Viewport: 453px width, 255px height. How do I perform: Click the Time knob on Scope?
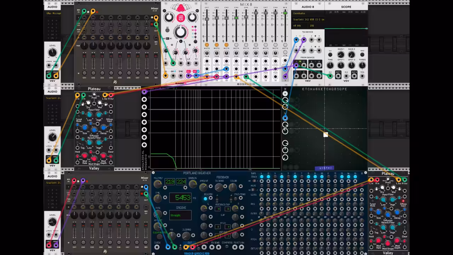click(x=330, y=65)
